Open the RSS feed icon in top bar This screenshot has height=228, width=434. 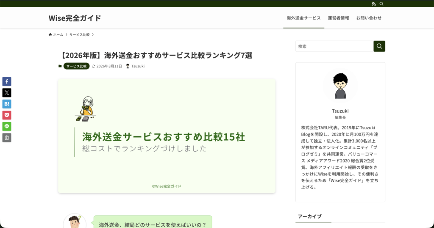pos(374,3)
